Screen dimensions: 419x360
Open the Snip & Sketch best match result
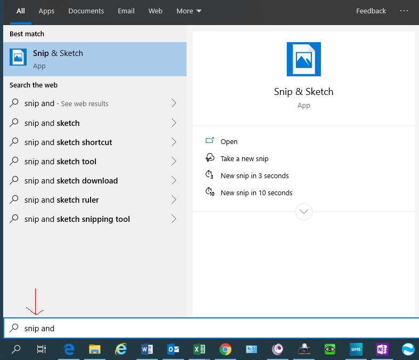pos(95,59)
